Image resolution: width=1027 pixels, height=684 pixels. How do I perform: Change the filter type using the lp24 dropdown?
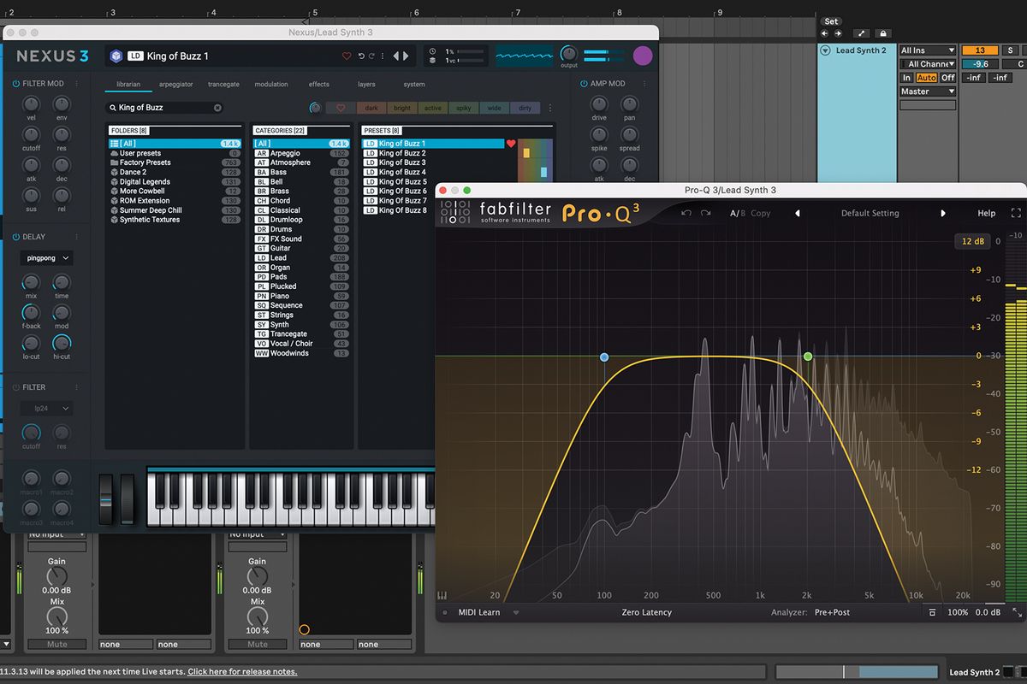[45, 408]
